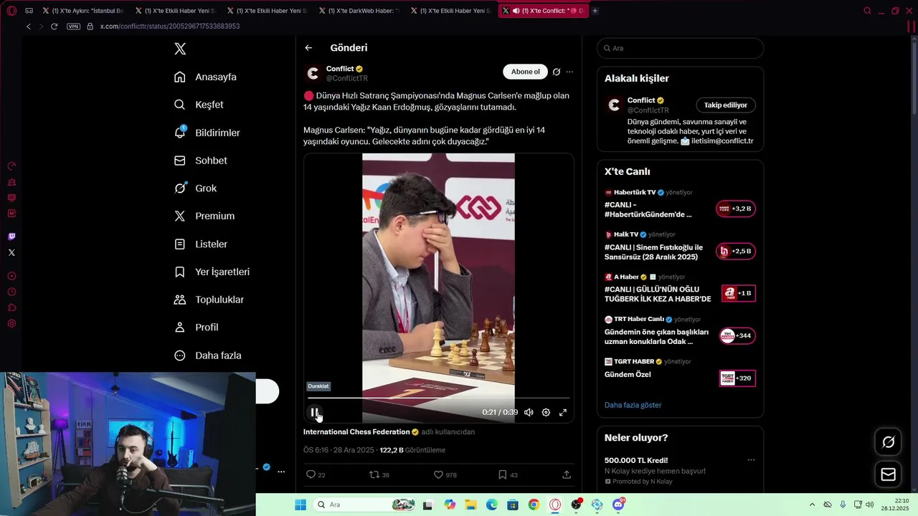Switch to X'te Aykırı browser tab
This screenshot has height=516, width=918.
click(x=82, y=11)
